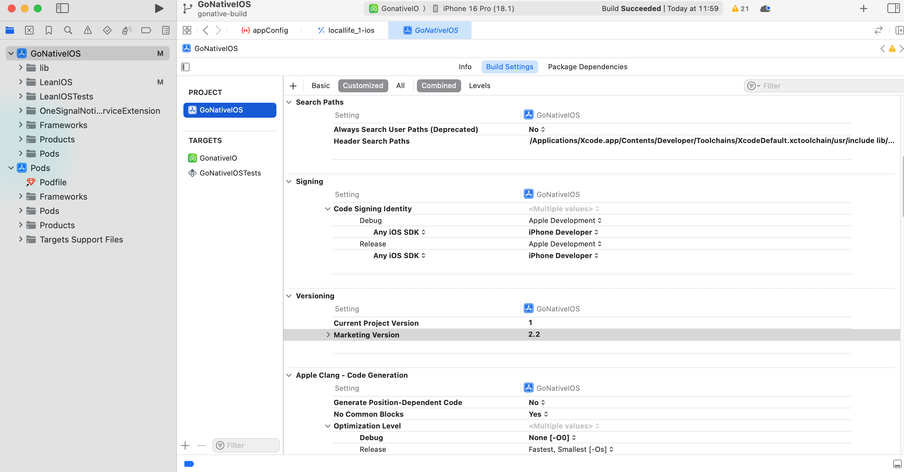Open the Debug Apple Development dropdown
Screen dimensions: 904x472
(x=565, y=221)
